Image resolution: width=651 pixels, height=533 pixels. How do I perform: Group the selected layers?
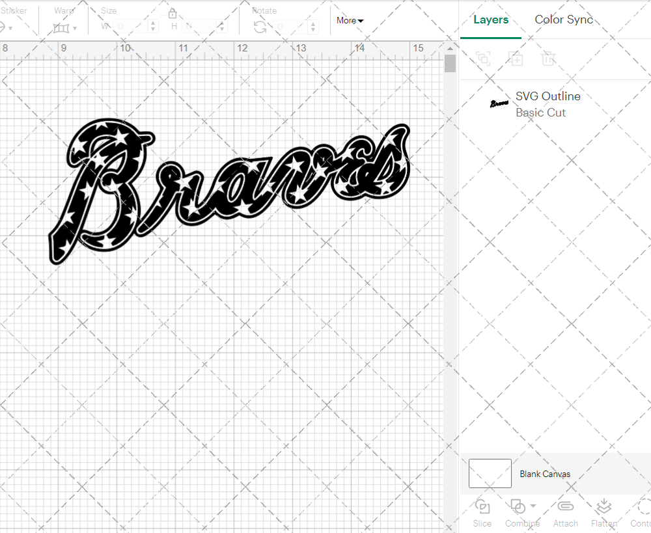click(483, 59)
